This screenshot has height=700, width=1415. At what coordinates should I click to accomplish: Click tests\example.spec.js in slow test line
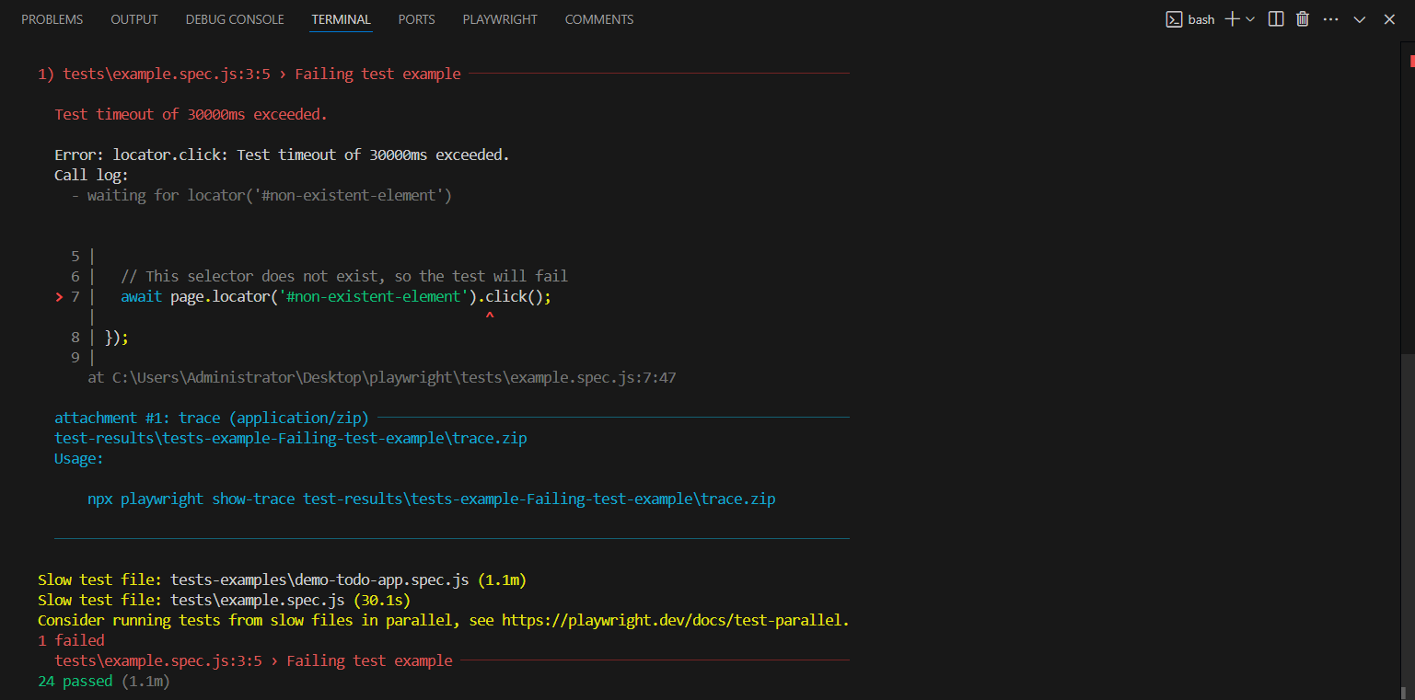[258, 600]
